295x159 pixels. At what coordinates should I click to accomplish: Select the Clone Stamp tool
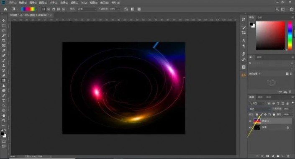(x=4, y=65)
